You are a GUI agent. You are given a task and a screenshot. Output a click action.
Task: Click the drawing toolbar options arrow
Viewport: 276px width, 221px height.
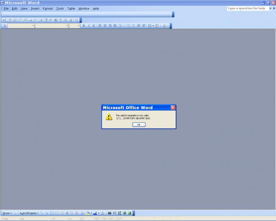(x=134, y=213)
